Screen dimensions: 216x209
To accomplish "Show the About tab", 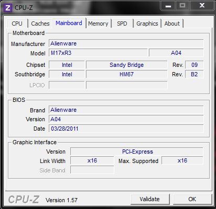I will click(x=172, y=24).
